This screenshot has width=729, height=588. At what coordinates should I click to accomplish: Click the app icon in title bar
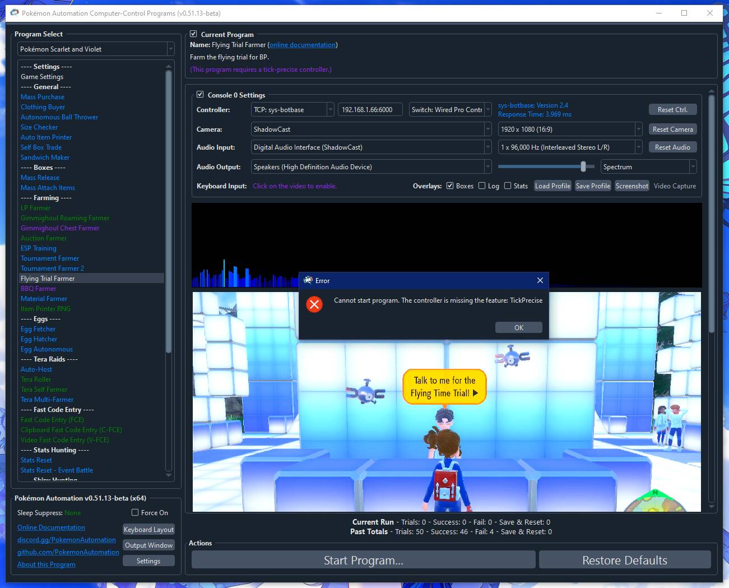[x=15, y=13]
